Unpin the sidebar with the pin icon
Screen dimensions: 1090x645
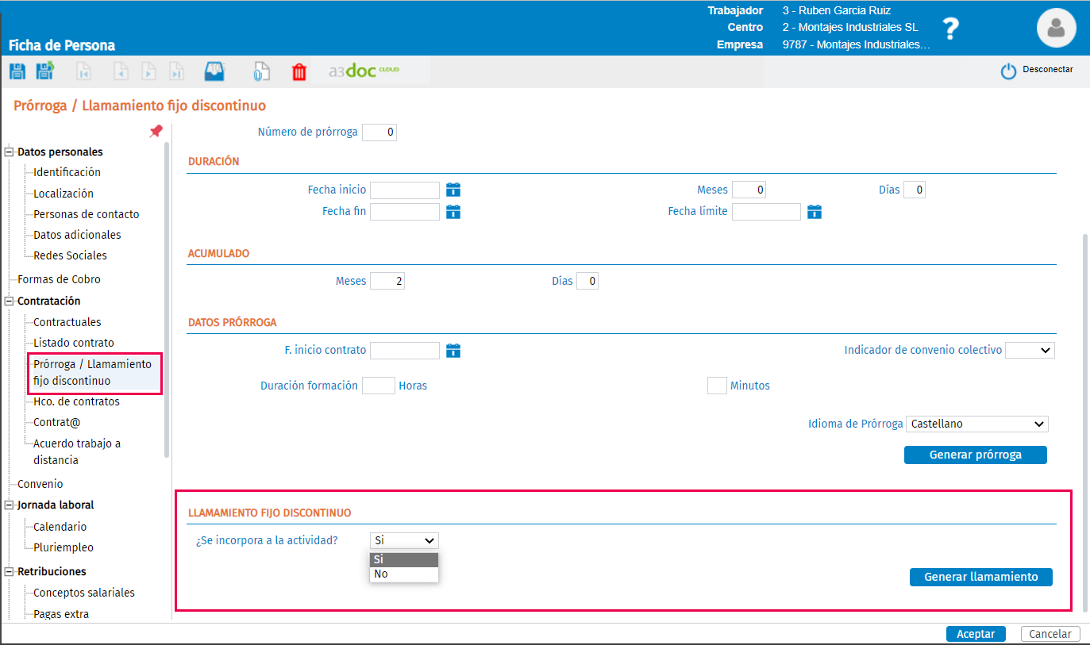tap(156, 132)
